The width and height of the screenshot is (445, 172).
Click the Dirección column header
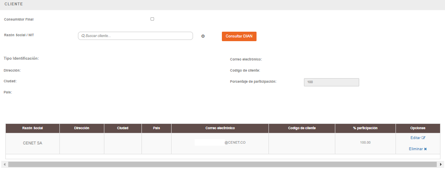(82, 128)
